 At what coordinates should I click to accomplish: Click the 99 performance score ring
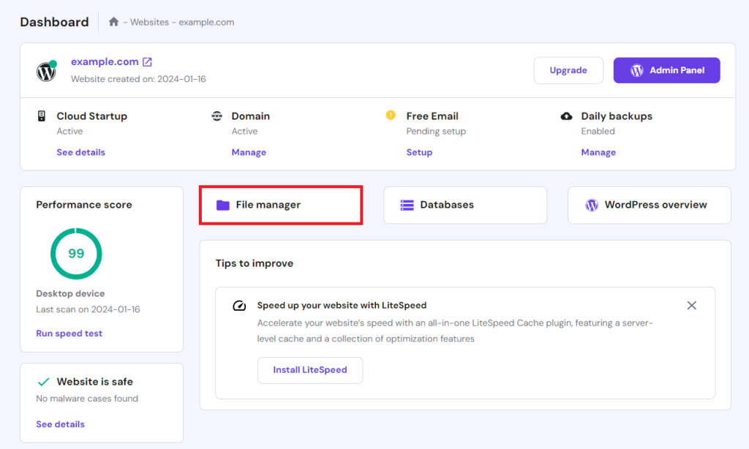[x=76, y=253]
